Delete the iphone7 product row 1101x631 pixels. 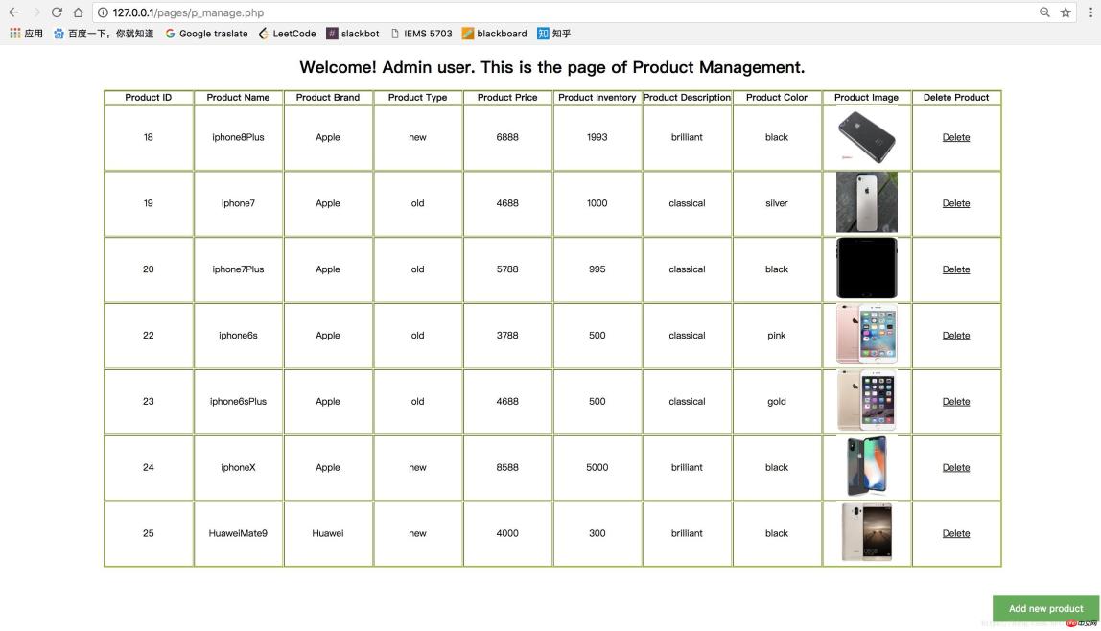955,203
